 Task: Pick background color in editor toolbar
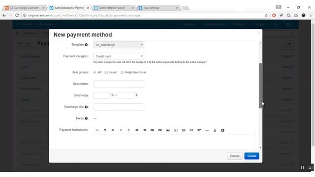(x=222, y=130)
